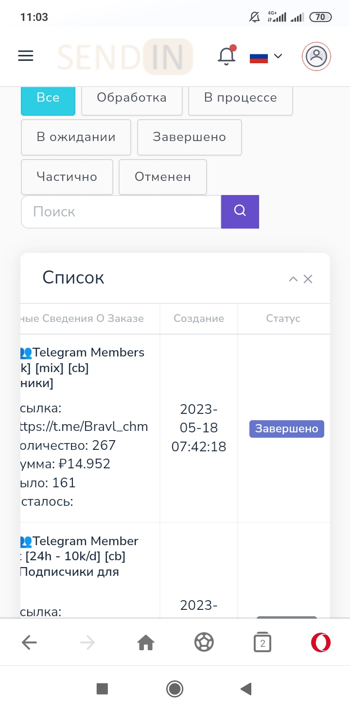350x712 pixels.
Task: Open the Opera menu
Action: 321,643
